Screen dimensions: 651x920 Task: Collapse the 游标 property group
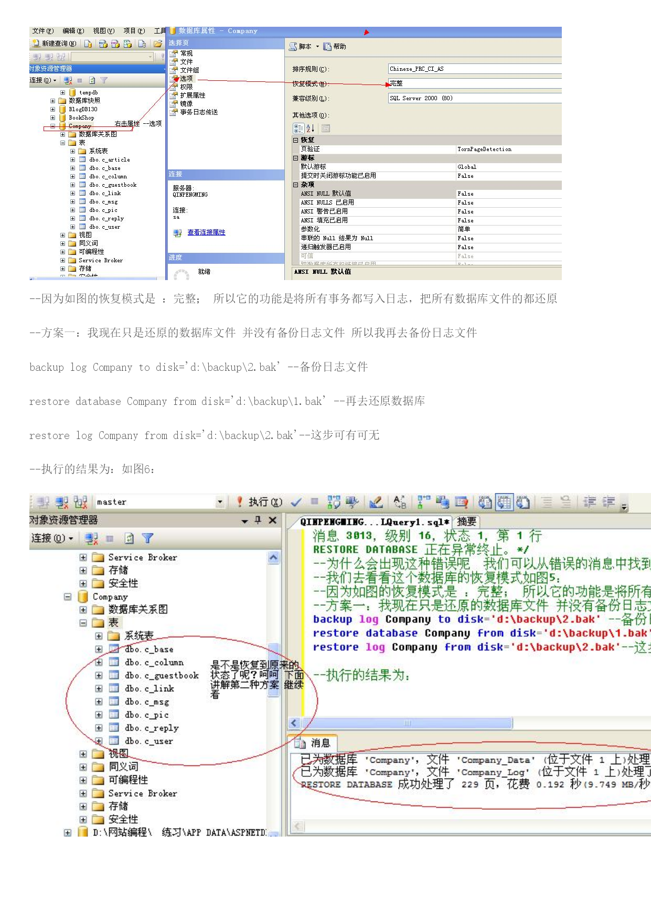click(296, 158)
